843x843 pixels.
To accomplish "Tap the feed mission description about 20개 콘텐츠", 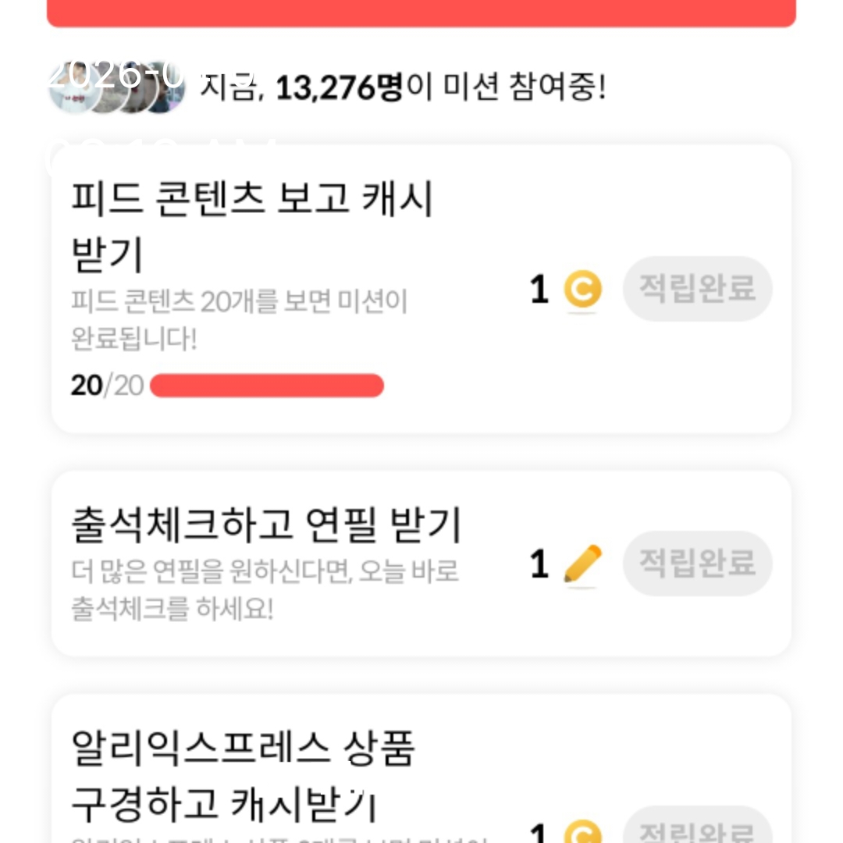I will click(239, 320).
